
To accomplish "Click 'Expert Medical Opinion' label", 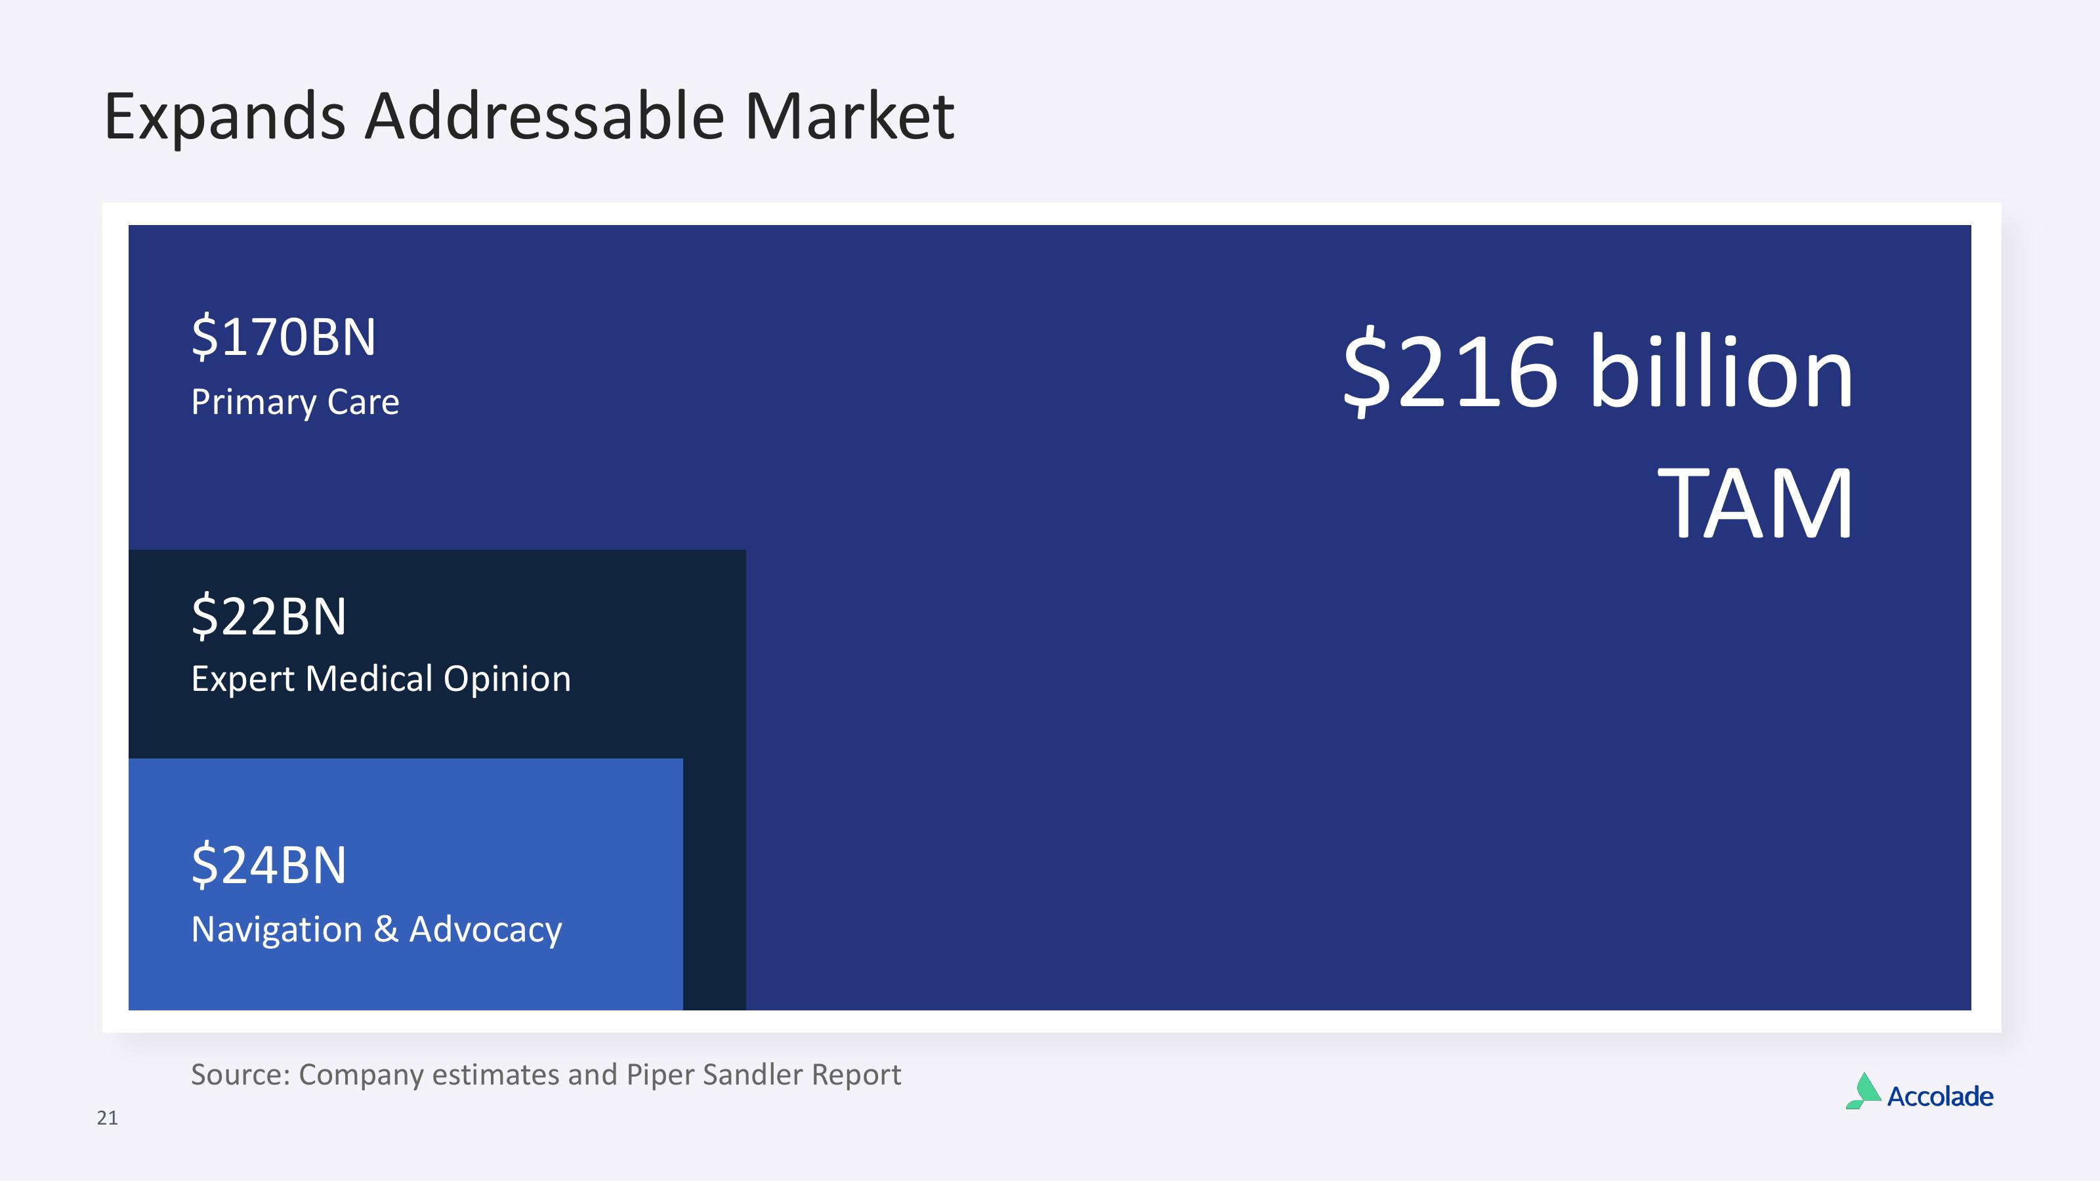I will 381,679.
